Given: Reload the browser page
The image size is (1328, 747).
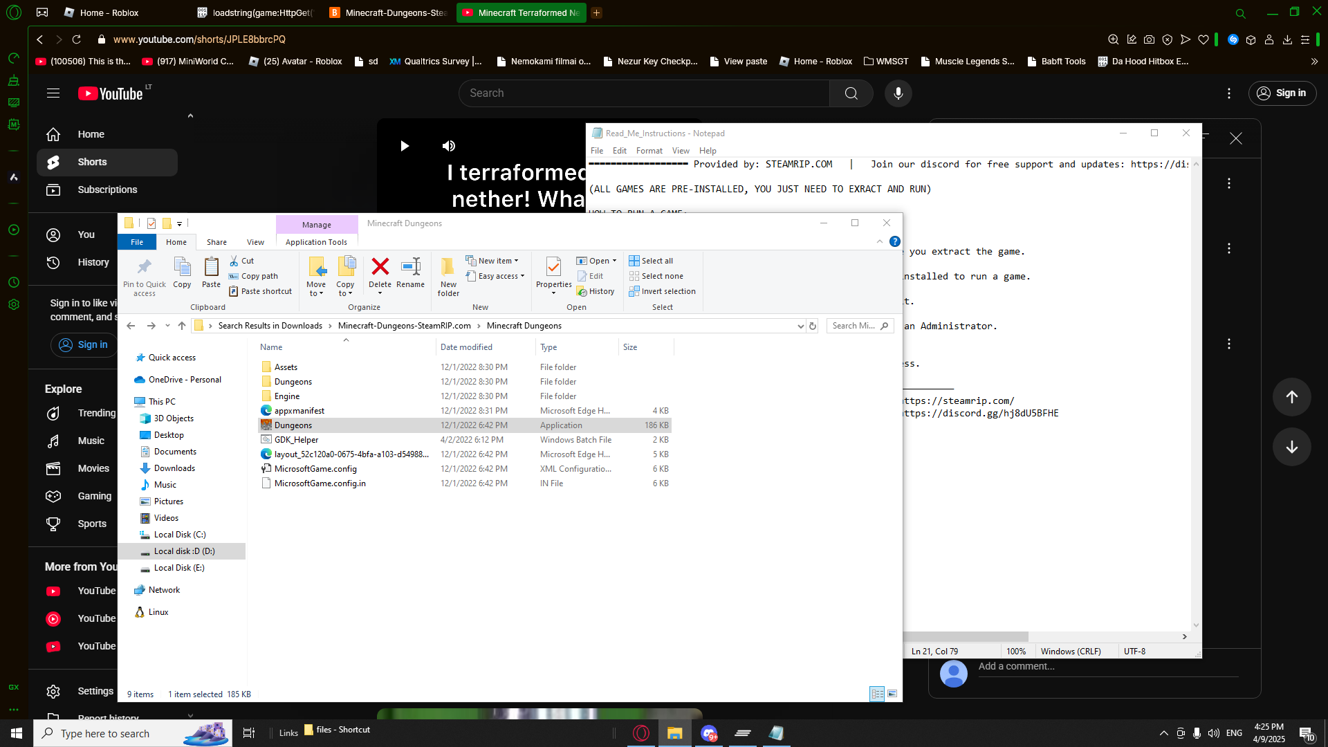Looking at the screenshot, I should 77,39.
